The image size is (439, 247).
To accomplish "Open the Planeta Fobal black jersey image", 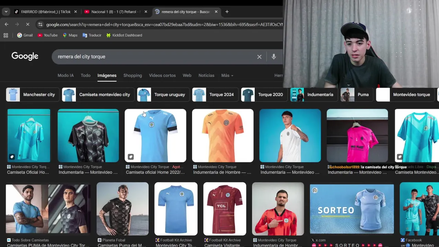I will click(x=122, y=209).
